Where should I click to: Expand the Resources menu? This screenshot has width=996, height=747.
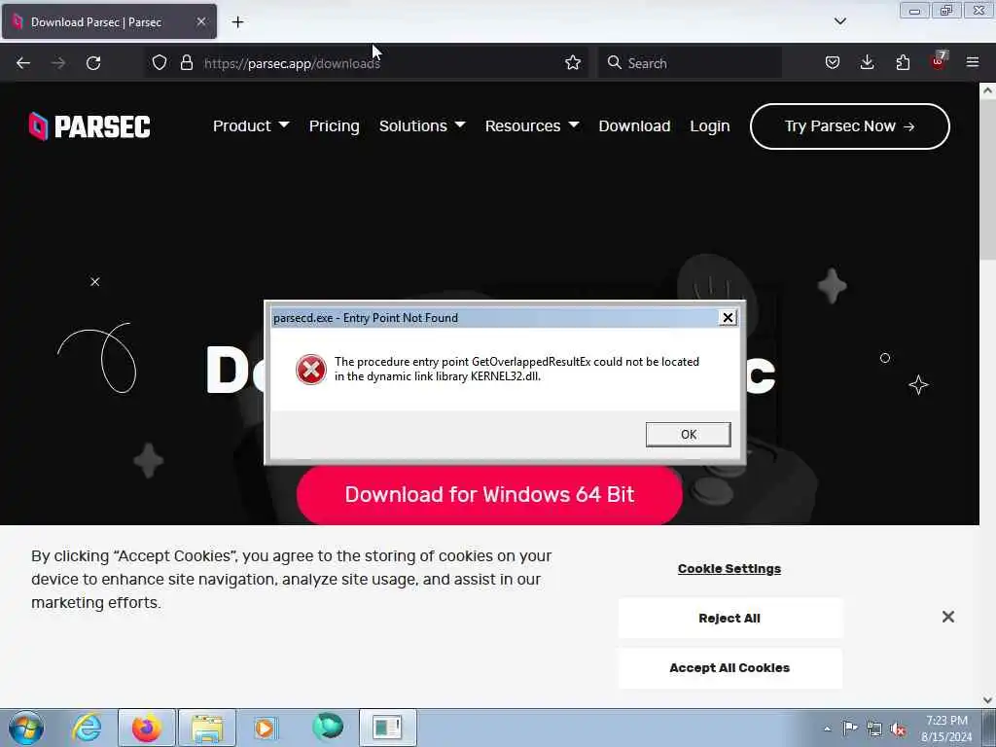[x=532, y=125]
